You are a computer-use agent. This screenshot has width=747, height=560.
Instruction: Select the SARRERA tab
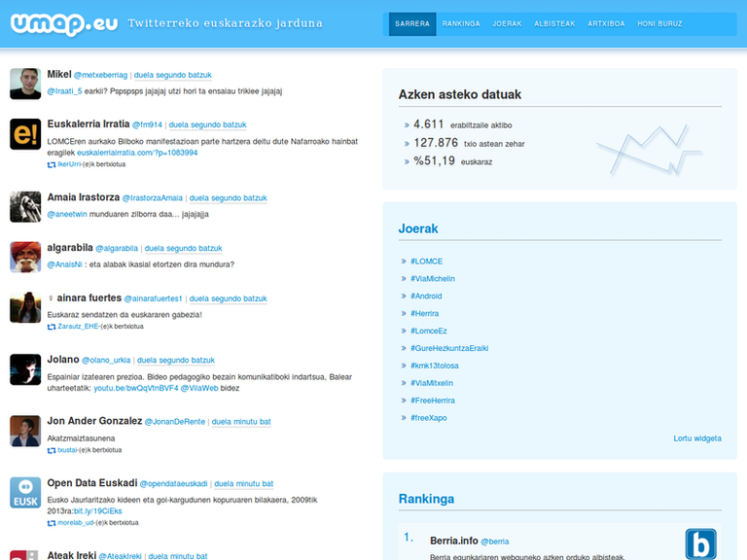(412, 23)
